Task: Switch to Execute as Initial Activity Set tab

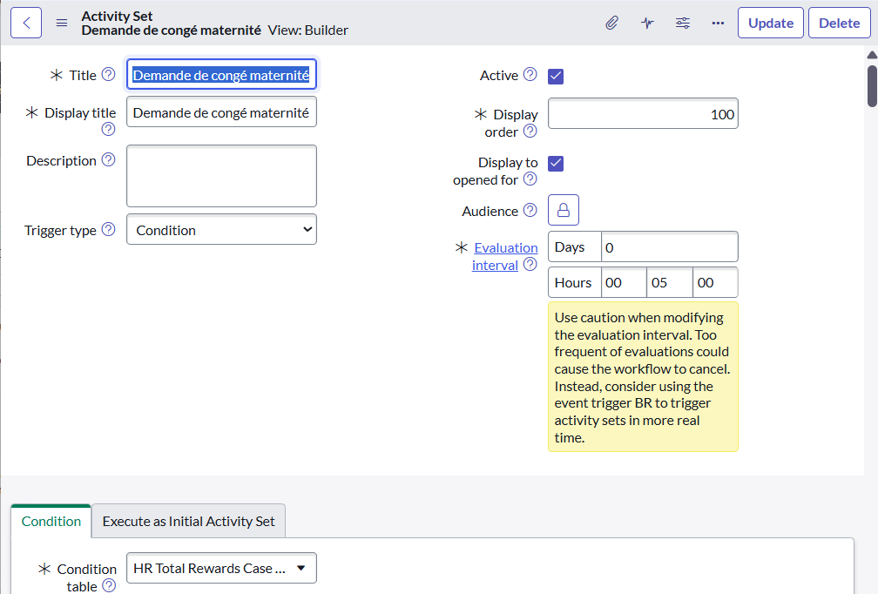Action: 189,521
